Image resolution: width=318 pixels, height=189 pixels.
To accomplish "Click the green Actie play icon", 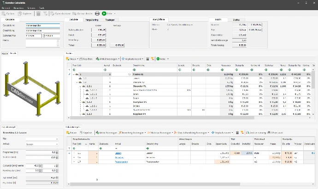I will coord(104,14).
